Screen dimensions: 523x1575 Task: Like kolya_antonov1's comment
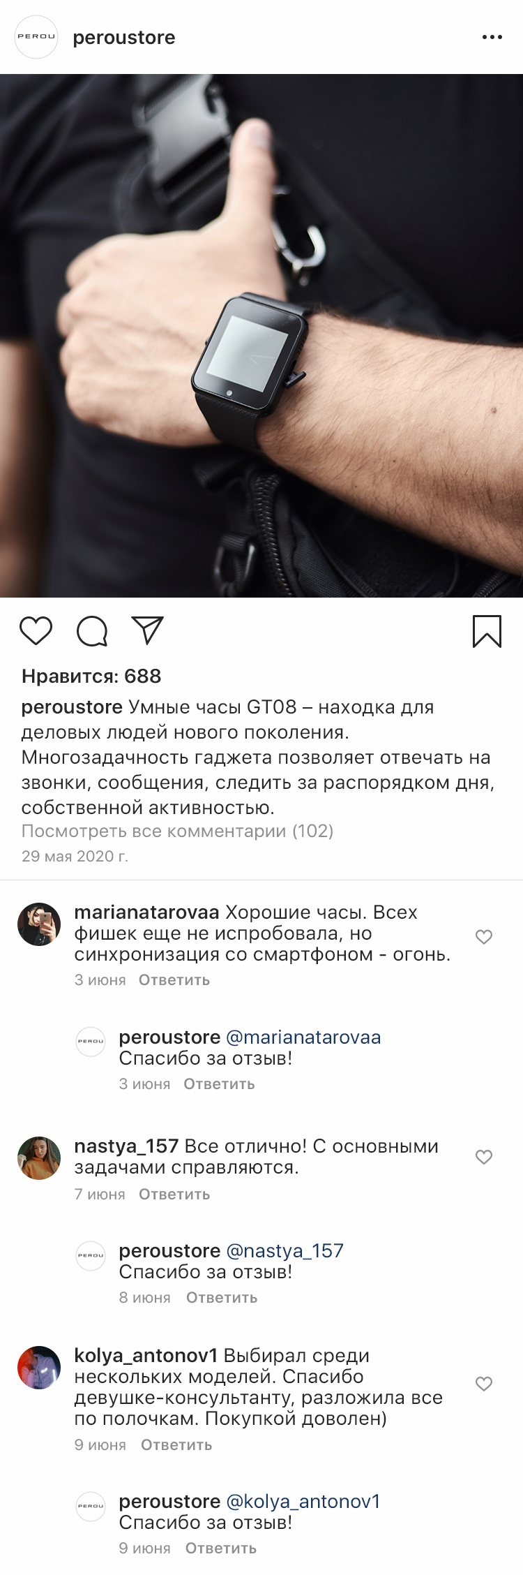[x=484, y=1384]
